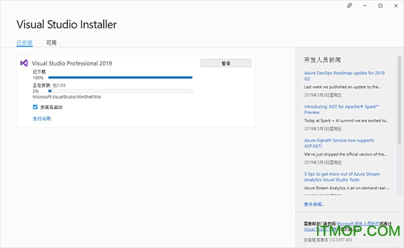Viewport: 404px width, 248px height.
Task: Click 'Today at Spark + AI summit' text
Action: pos(346,121)
